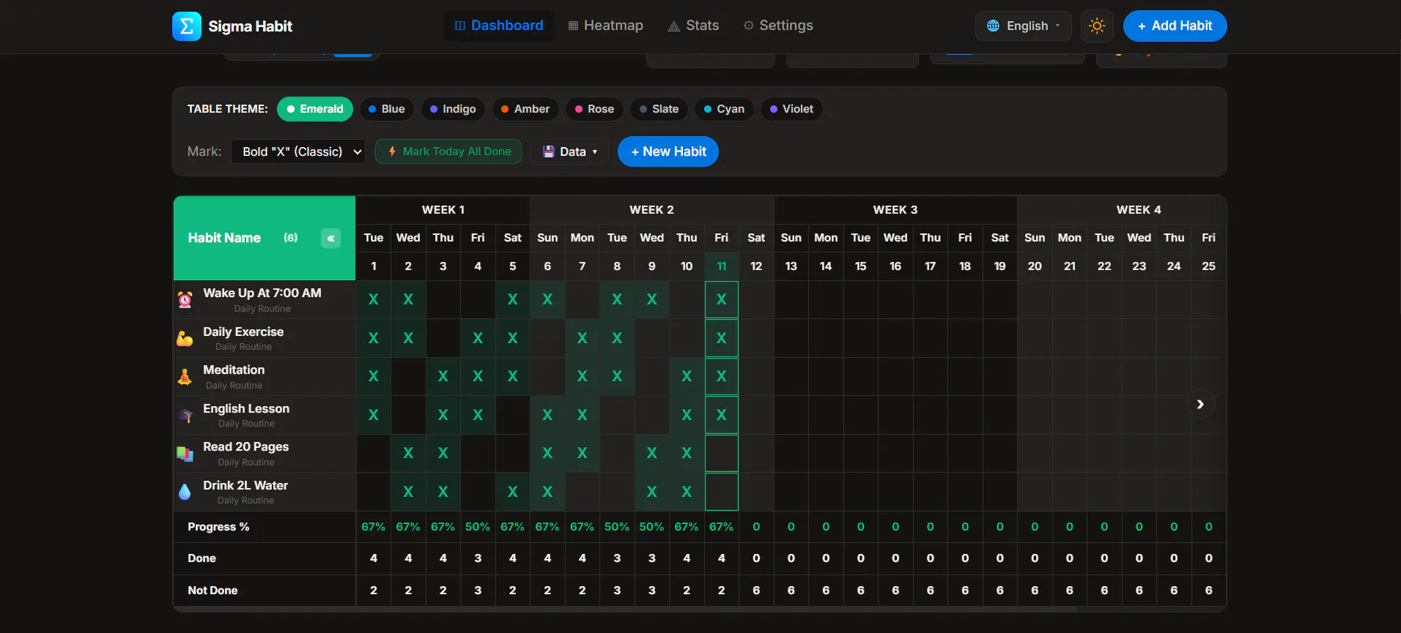Toggle English Lesson on day 11
Image resolution: width=1401 pixels, height=633 pixels.
point(722,415)
